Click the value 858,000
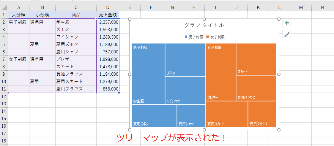334x146 pixels. tap(108, 89)
